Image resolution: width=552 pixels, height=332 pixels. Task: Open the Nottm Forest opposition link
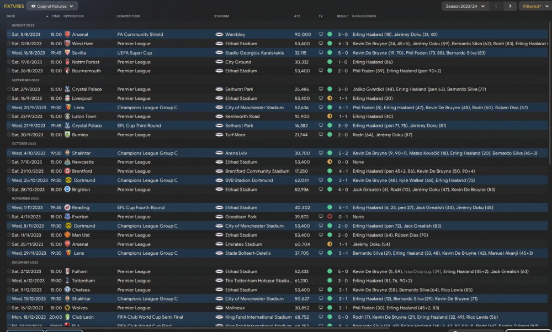pos(86,62)
